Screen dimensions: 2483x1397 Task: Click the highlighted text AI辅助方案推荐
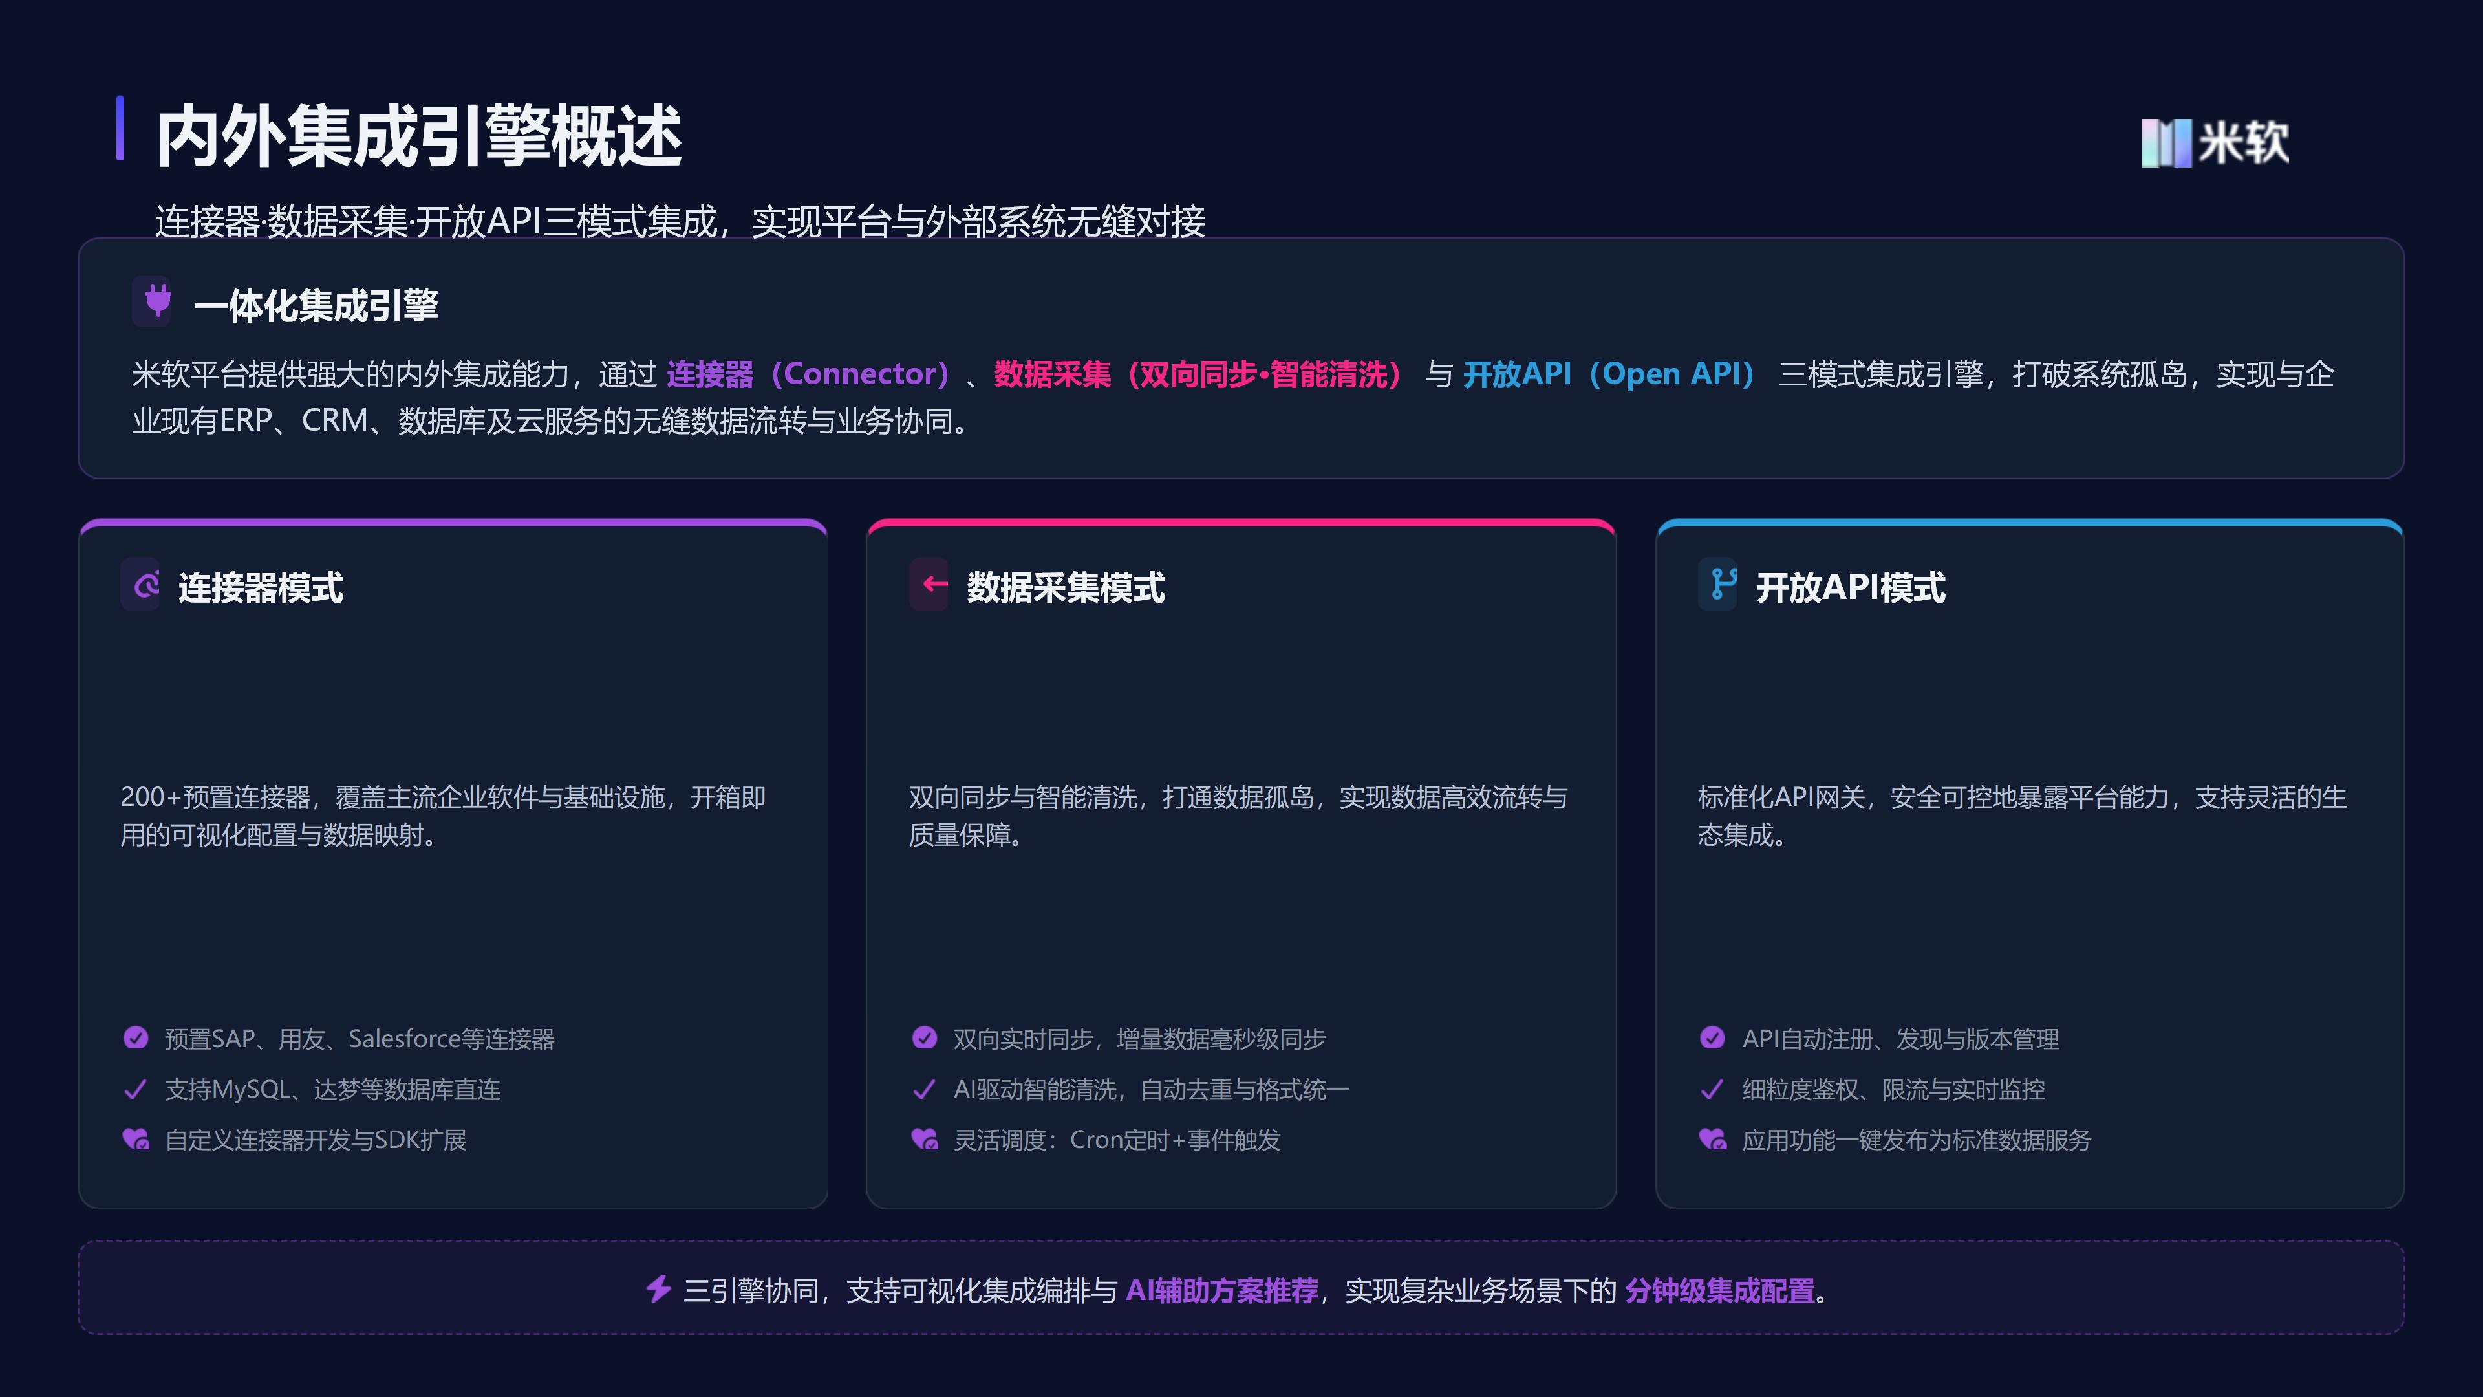coord(1222,1290)
